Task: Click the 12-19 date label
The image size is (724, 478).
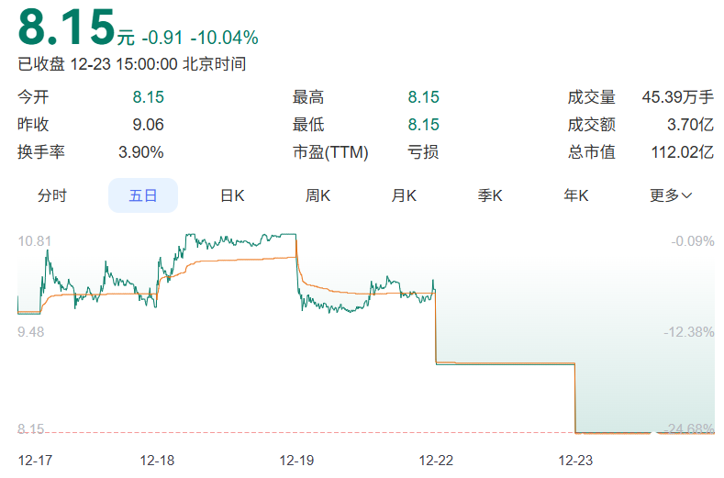Action: [296, 459]
